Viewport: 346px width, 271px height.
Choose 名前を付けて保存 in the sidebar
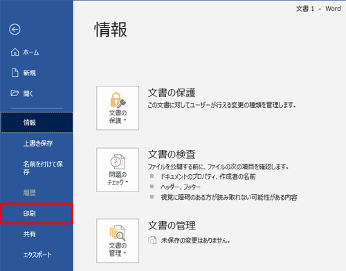37,168
